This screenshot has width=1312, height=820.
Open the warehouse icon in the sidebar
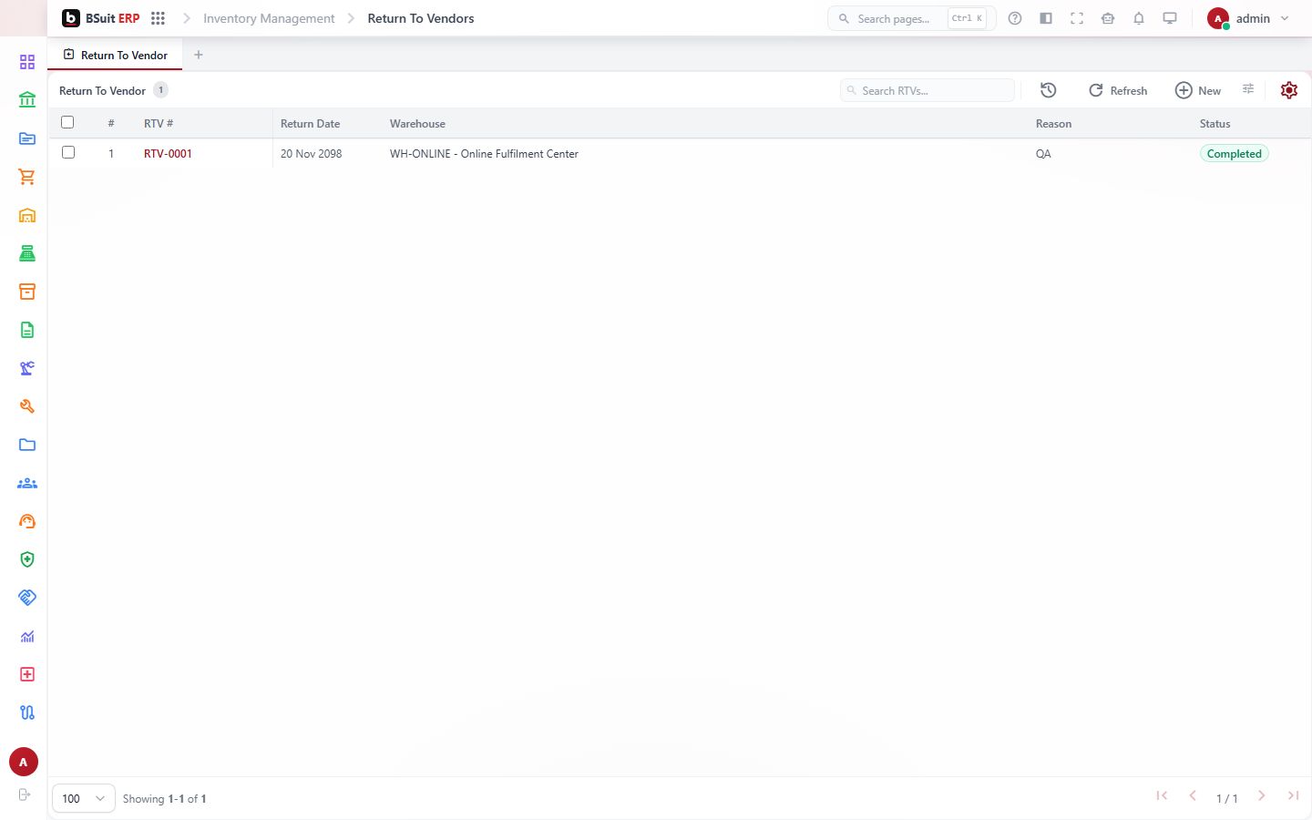tap(27, 215)
